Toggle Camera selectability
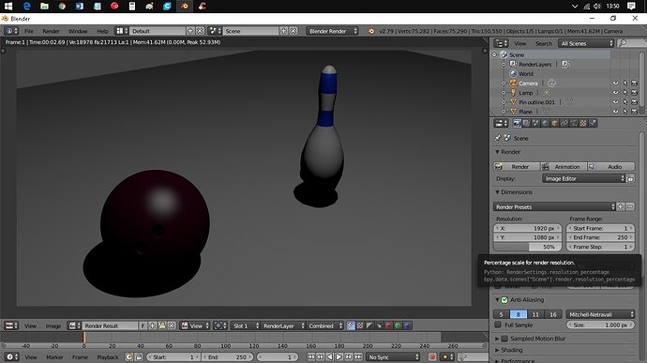 (625, 83)
